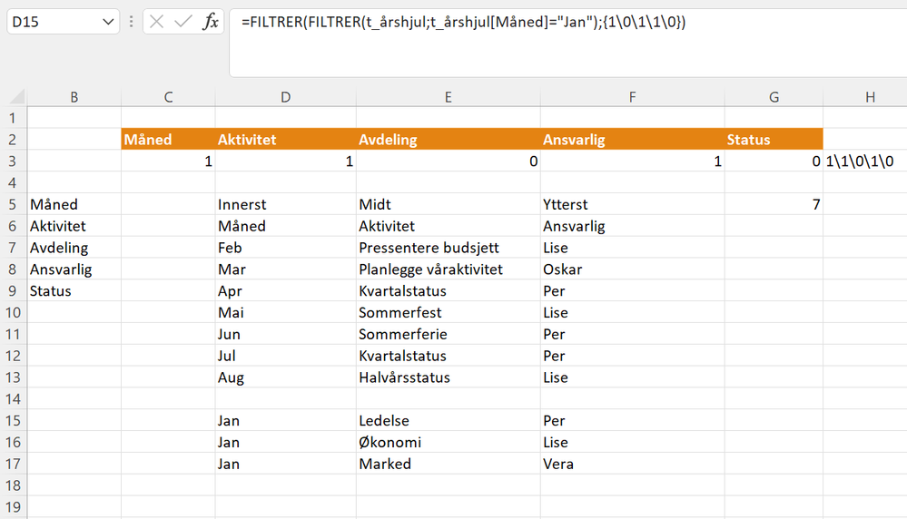This screenshot has height=519, width=907.
Task: Select column D by its header
Action: 285,97
